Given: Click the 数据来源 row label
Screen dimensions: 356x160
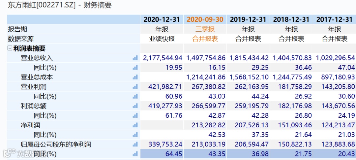Looking at the screenshot, I should point(21,39).
